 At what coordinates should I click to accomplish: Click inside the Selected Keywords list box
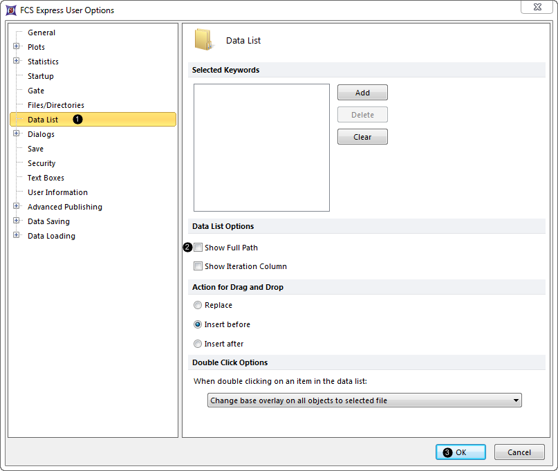(x=261, y=147)
